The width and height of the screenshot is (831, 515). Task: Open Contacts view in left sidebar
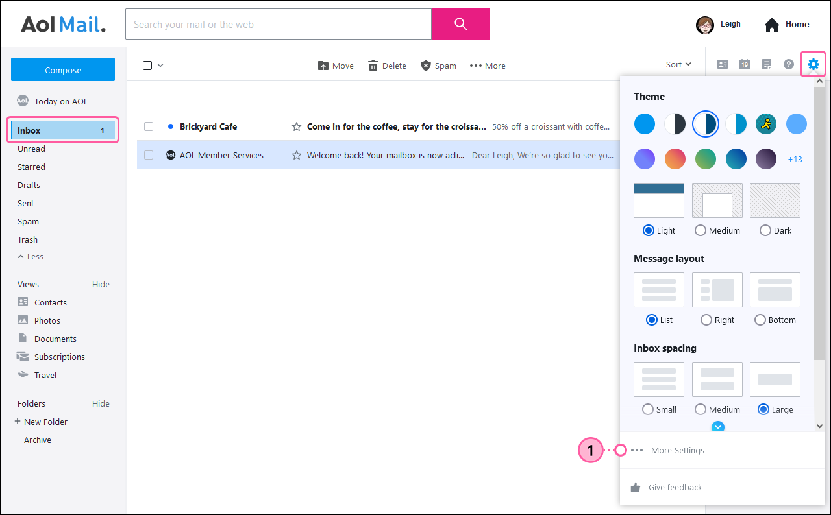click(51, 302)
